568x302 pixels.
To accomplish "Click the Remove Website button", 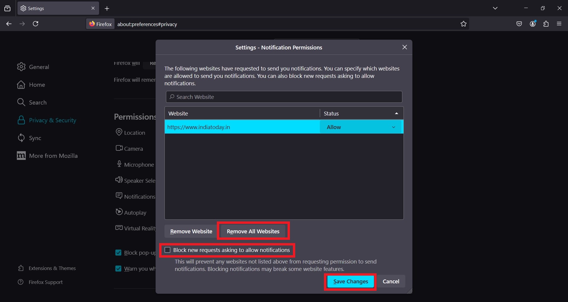I will click(191, 231).
